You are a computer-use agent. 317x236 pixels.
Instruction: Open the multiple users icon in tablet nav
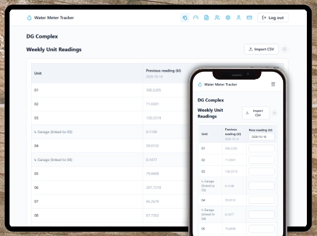point(217,18)
